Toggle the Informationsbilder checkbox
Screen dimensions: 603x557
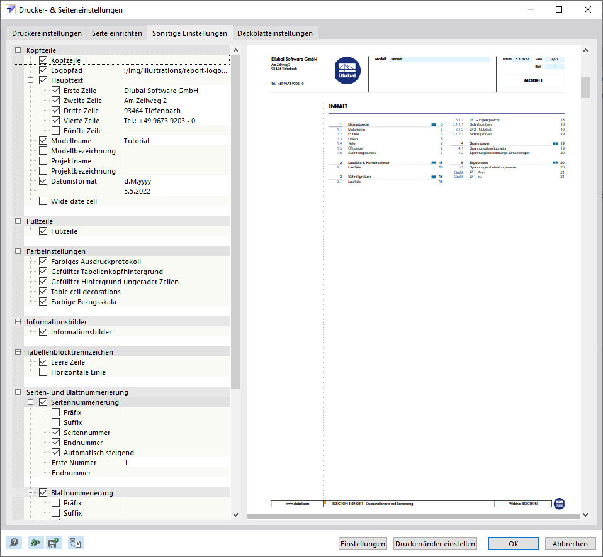tap(43, 332)
